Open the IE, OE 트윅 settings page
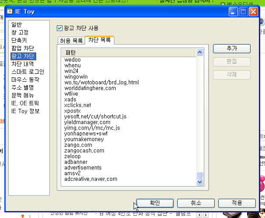The image size is (265, 218). 25,103
